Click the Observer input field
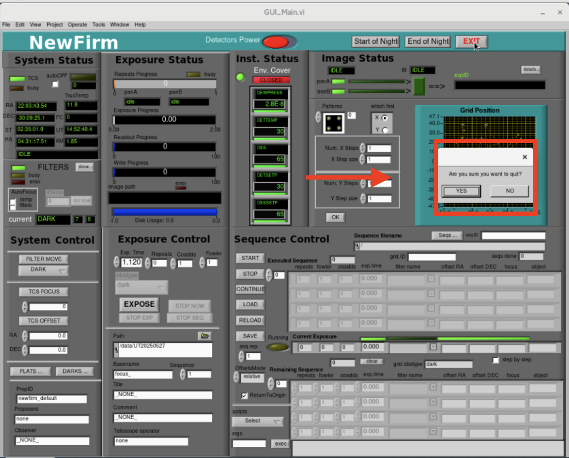569x458 pixels. tap(52, 441)
